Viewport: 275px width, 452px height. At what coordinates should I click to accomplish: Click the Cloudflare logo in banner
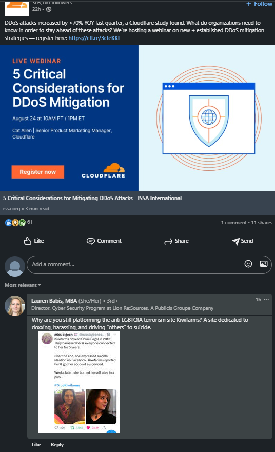pos(104,170)
